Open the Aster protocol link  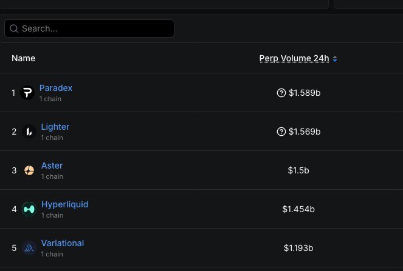pyautogui.click(x=52, y=166)
